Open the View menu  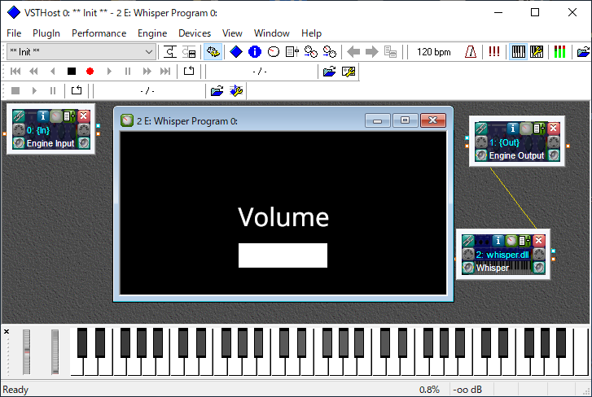coord(232,33)
